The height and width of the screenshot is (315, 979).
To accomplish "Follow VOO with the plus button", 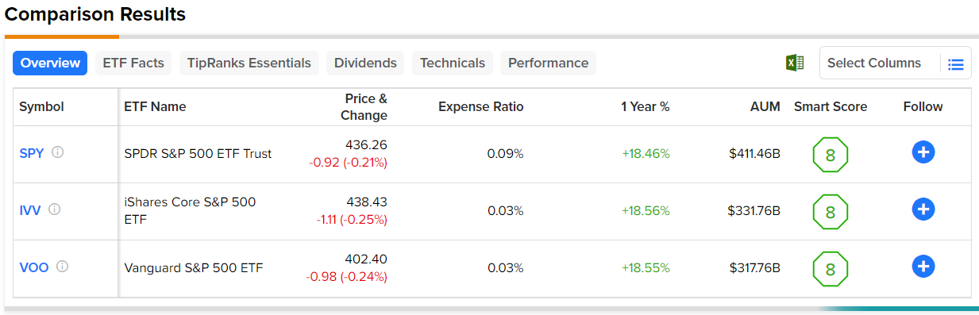I will tap(923, 267).
